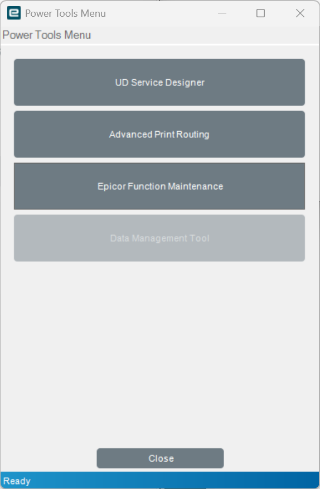Select the greyed-out Data Management Tool

pyautogui.click(x=159, y=238)
